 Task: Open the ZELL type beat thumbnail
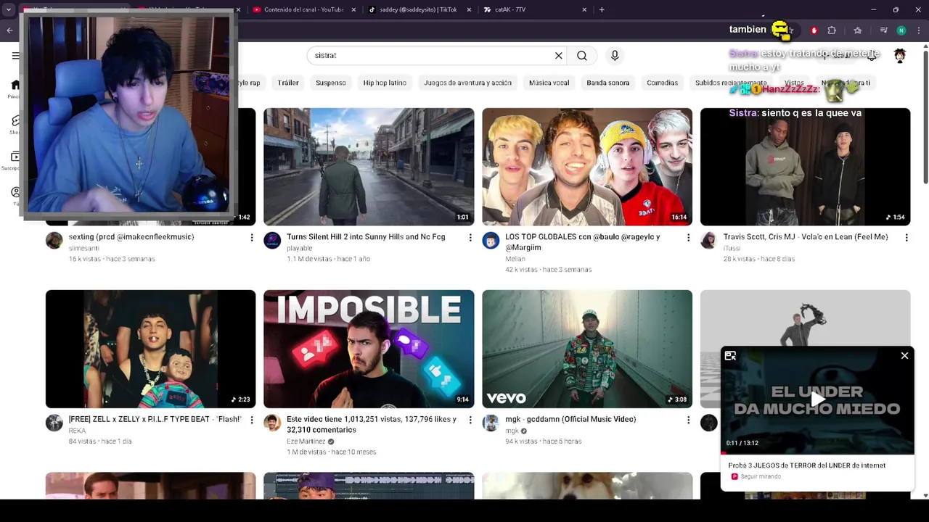pos(150,349)
